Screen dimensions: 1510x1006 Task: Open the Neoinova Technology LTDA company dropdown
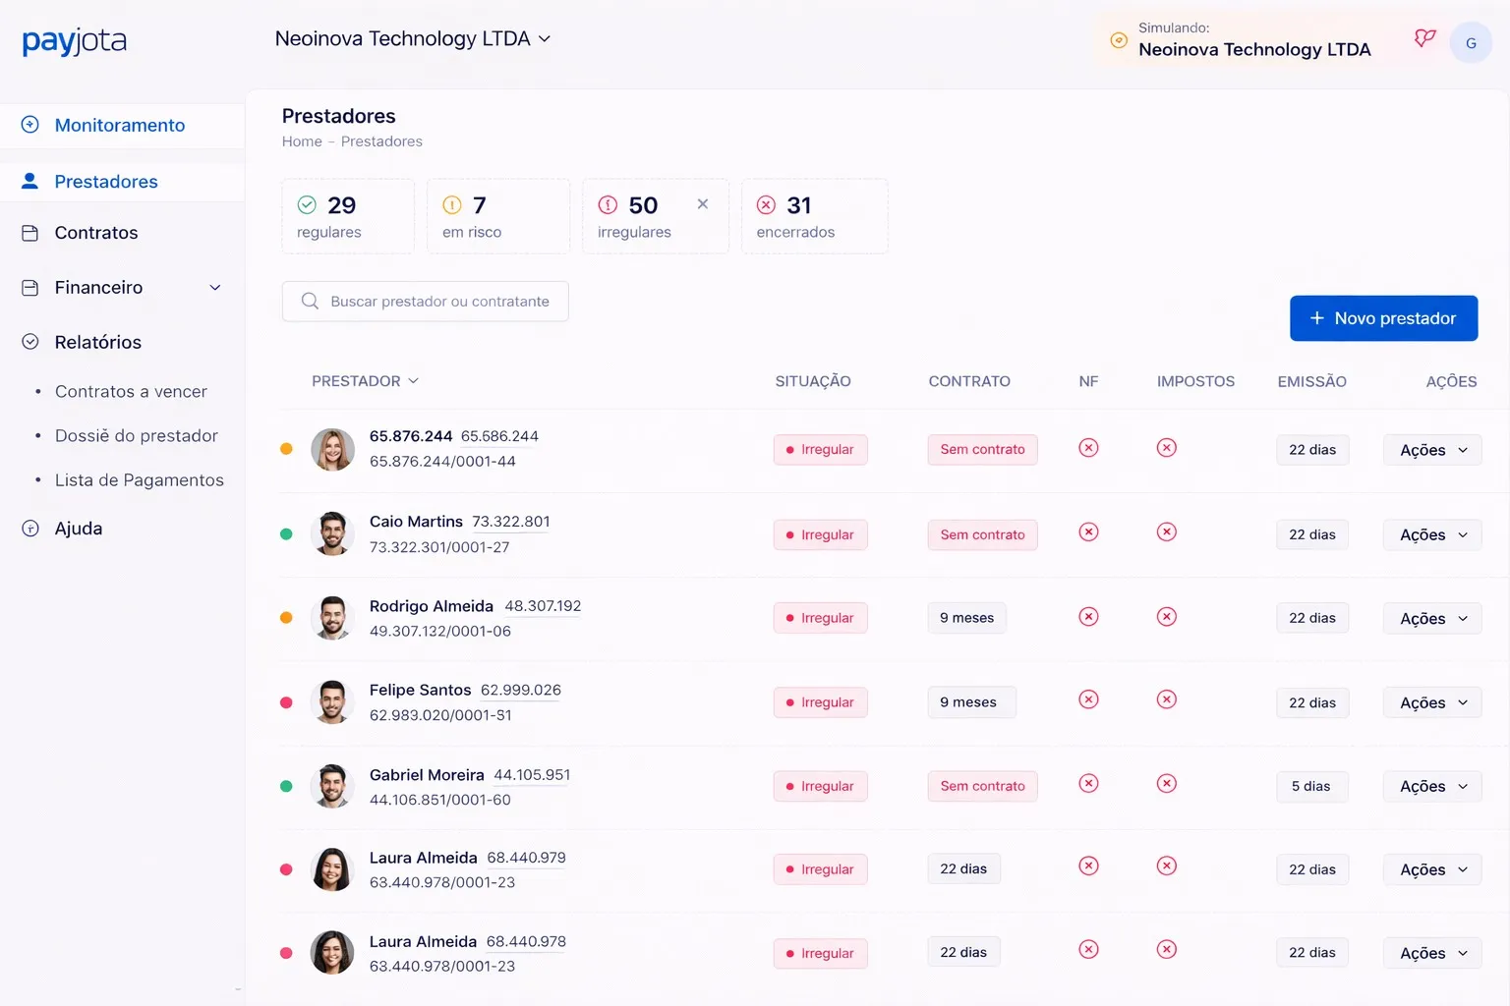pyautogui.click(x=413, y=38)
